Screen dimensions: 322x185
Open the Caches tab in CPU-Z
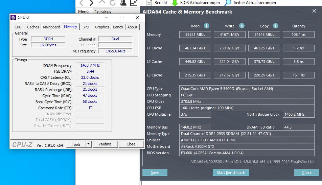point(33,27)
